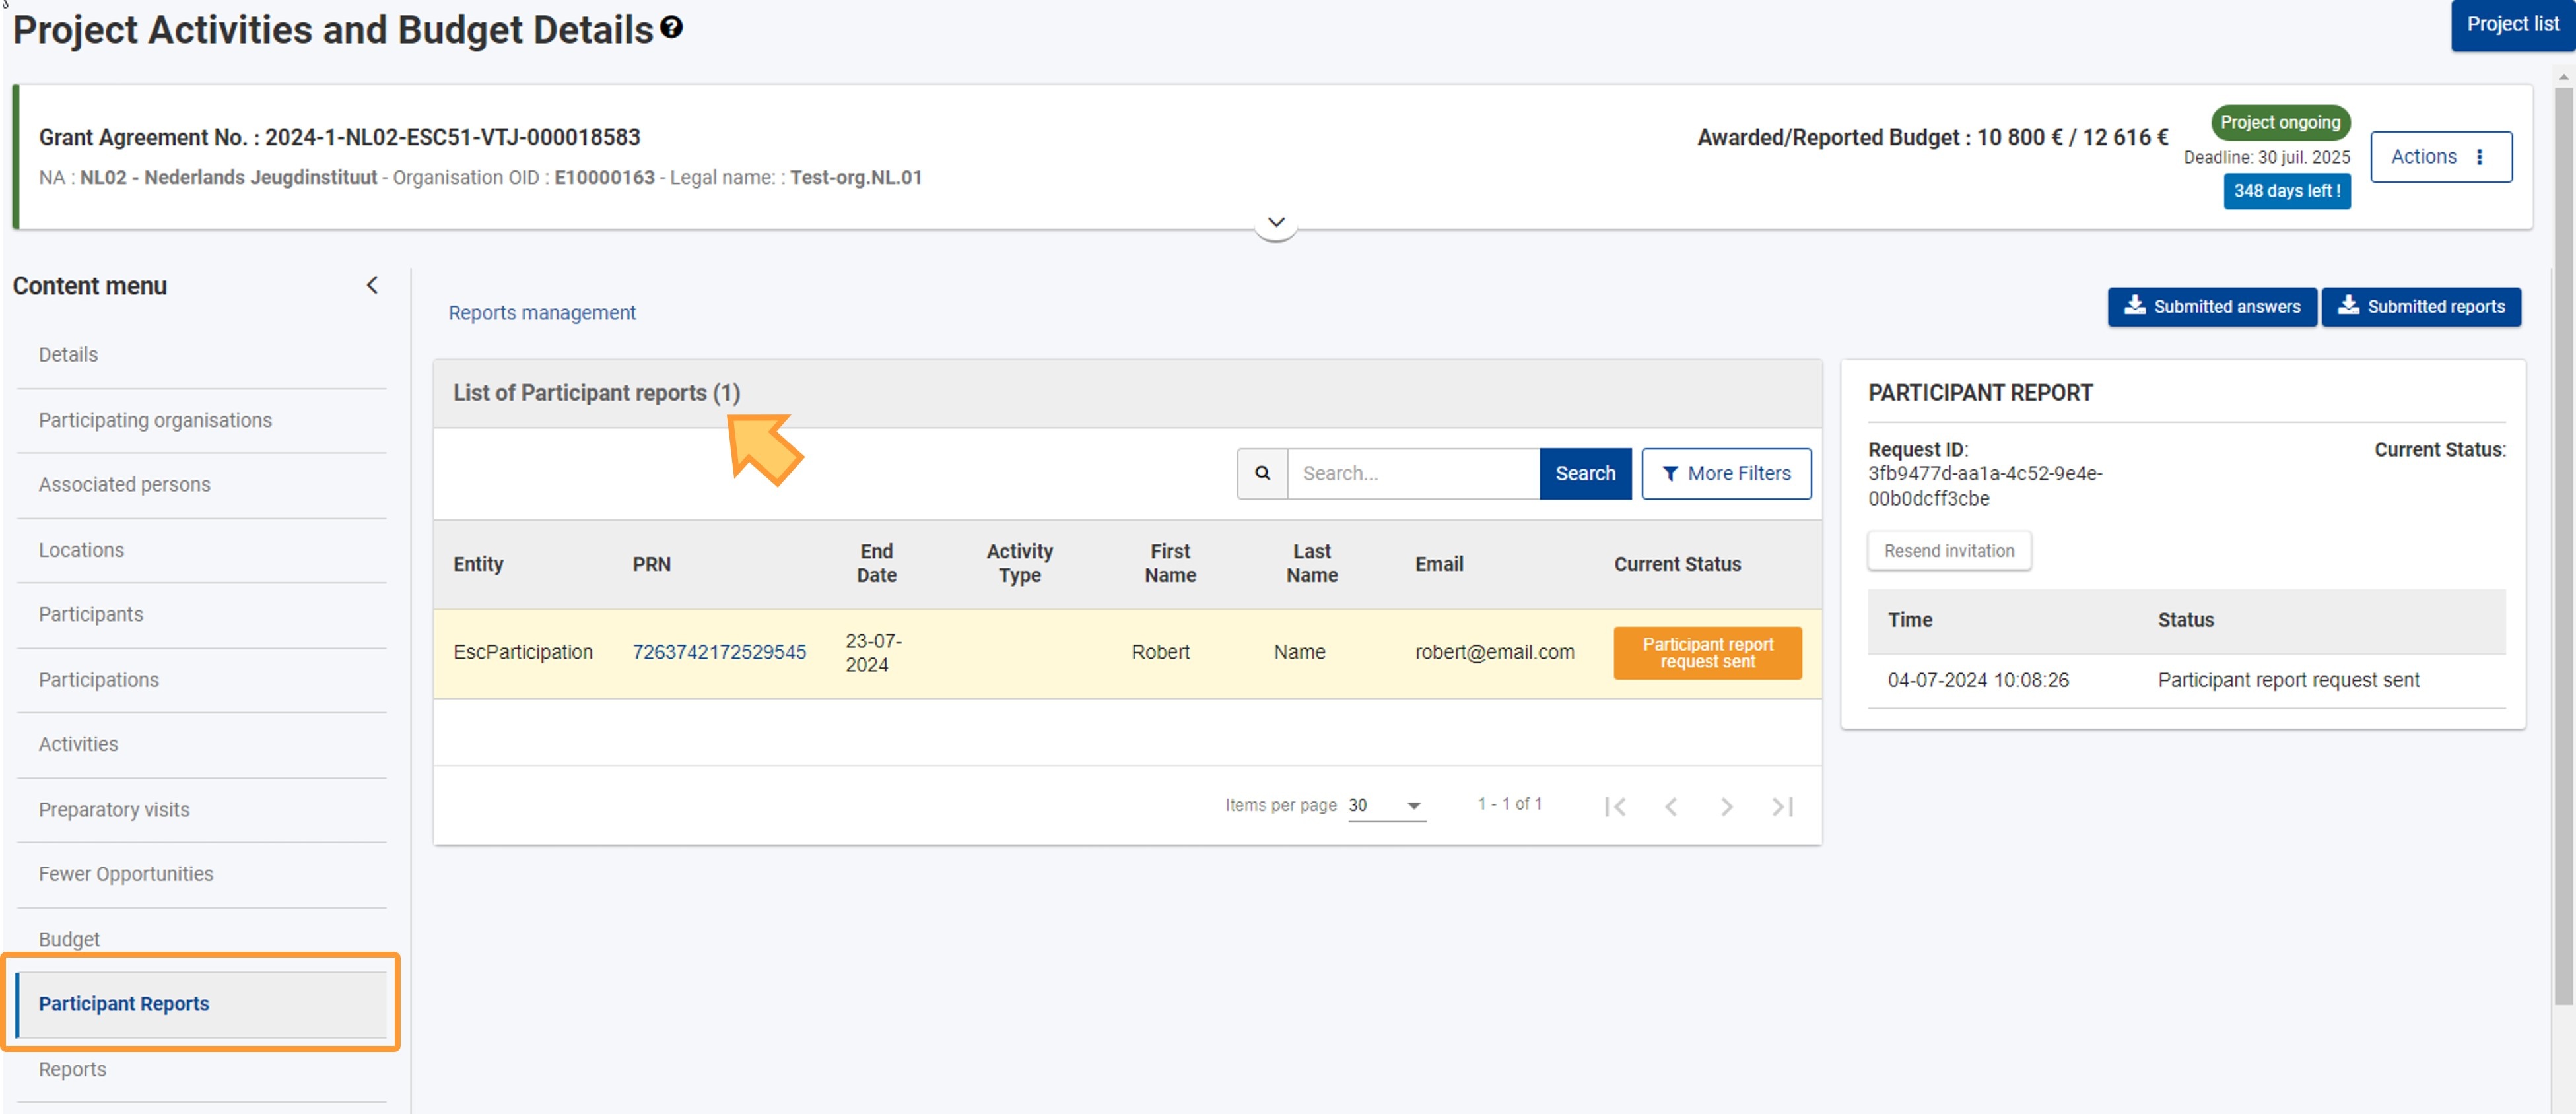Open Fewer Opportunities menu item
The width and height of the screenshot is (2576, 1114).
[201, 875]
